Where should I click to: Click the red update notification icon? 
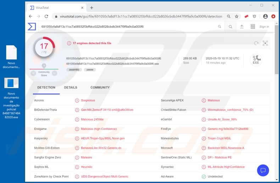pos(273,16)
